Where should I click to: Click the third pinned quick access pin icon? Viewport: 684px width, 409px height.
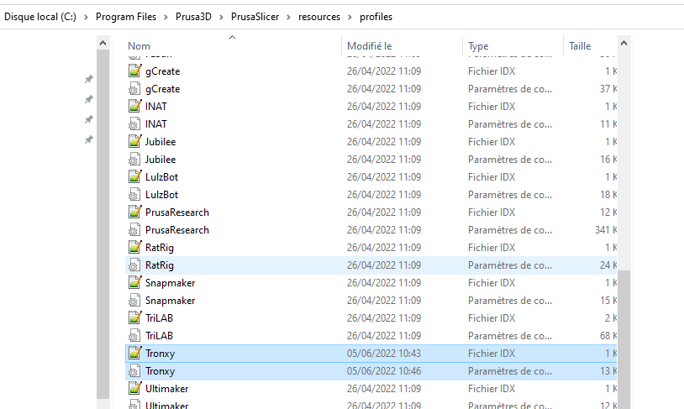(x=88, y=119)
